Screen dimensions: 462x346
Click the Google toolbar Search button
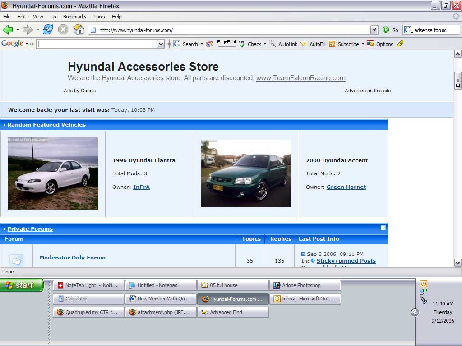point(186,44)
